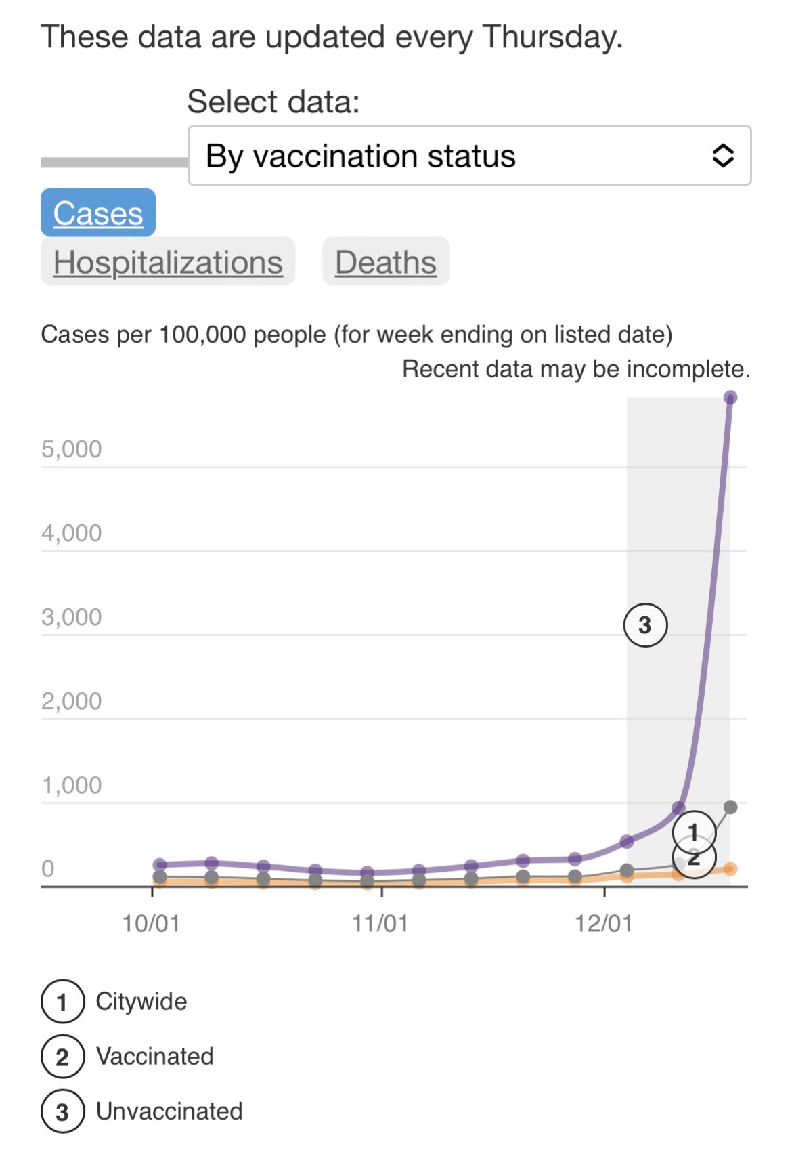Viewport: 792px width, 1167px height.
Task: Click the circled 1 icon in the legend
Action: 62,1001
